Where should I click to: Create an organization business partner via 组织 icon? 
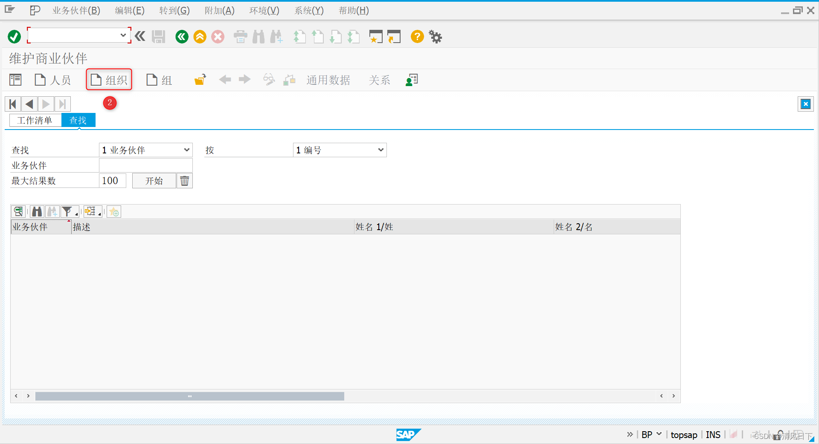point(108,79)
